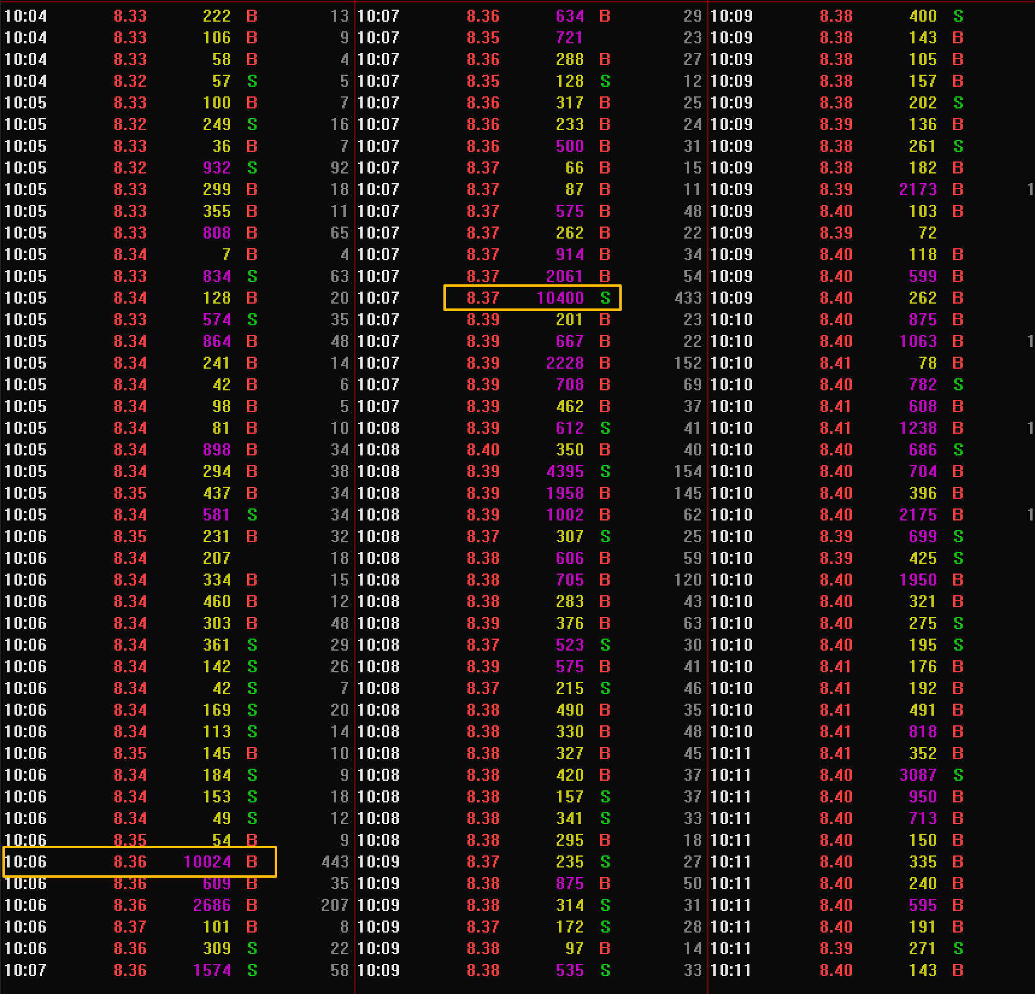The image size is (1035, 994).
Task: Click the 721 volume with no flag
Action: (570, 37)
